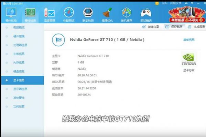Image resolution: width=206 pixels, height=137 pixels.
Task: Open 论坛 forum link
Action: [165, 3]
